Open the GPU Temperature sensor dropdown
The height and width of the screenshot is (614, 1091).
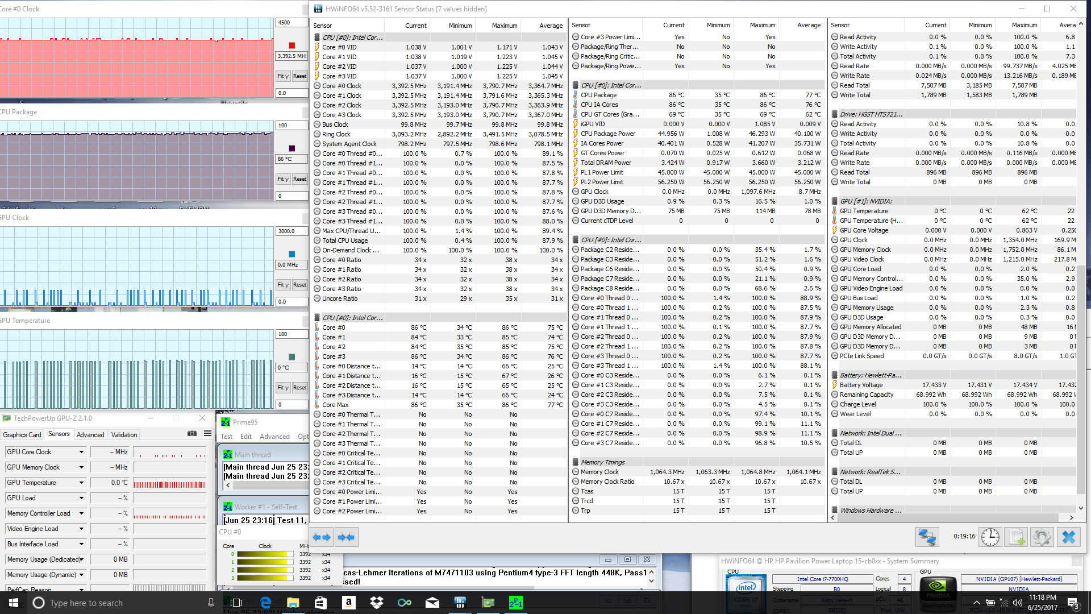click(81, 483)
